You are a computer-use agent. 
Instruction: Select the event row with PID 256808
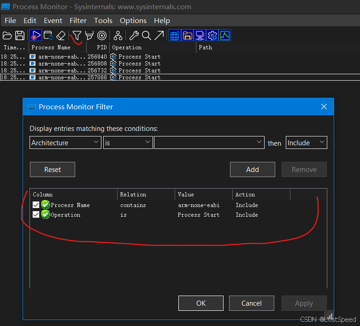pos(180,64)
